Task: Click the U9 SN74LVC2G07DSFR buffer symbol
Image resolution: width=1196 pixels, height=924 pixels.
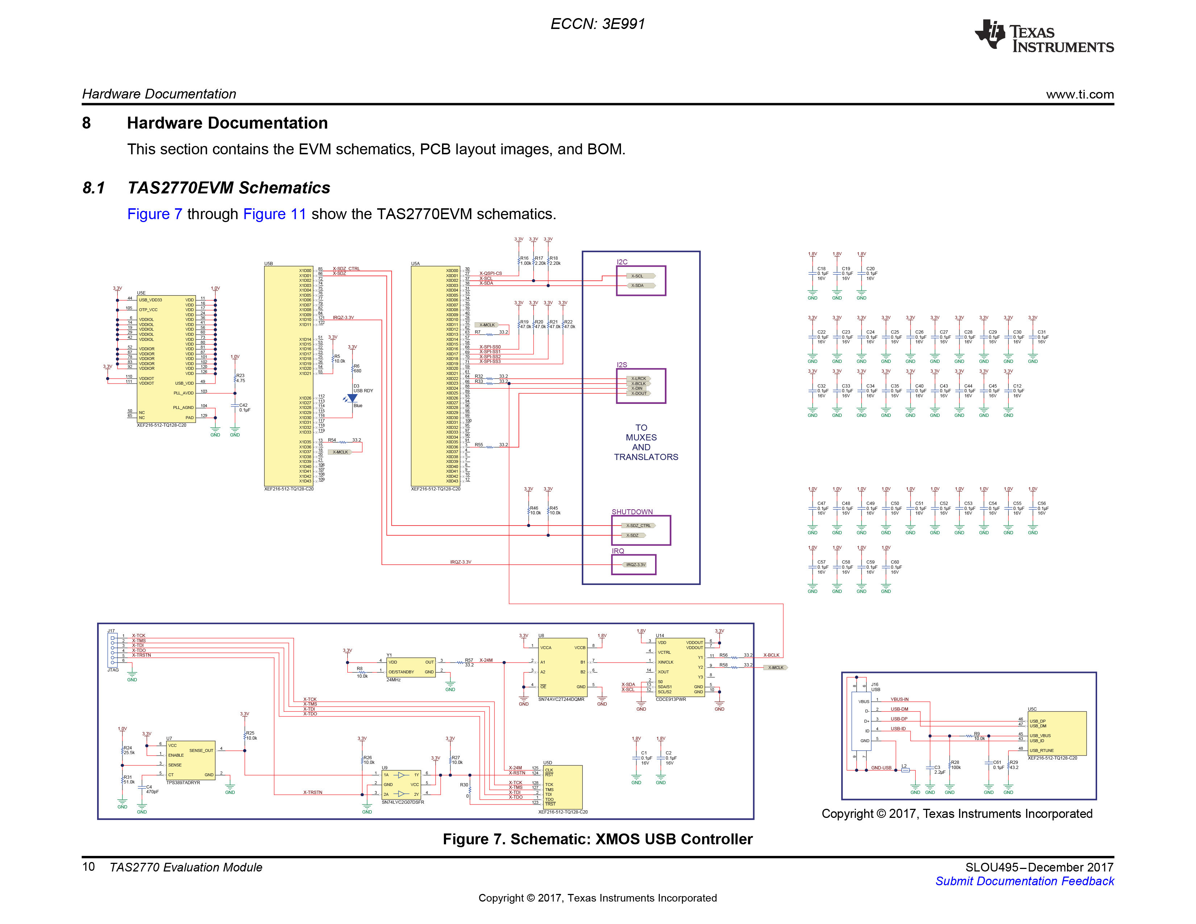Action: pyautogui.click(x=401, y=785)
